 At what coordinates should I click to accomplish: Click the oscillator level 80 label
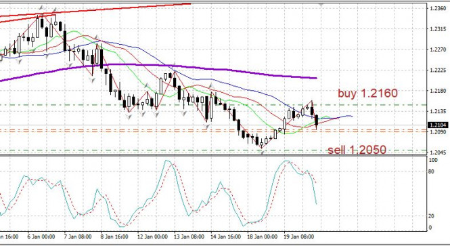[x=431, y=171]
